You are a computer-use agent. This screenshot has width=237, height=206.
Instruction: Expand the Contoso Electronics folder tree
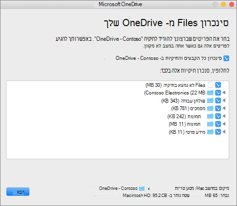pos(224,93)
